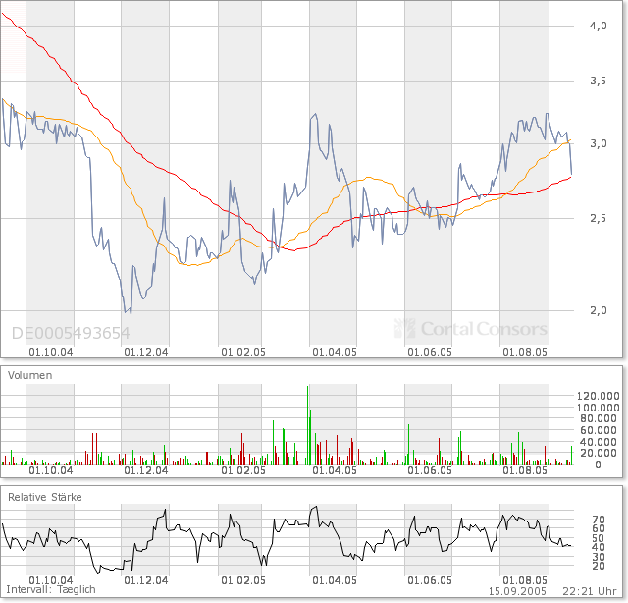Viewport: 628px width, 603px height.
Task: Click the 20.000 volume axis label
Action: pos(598,453)
